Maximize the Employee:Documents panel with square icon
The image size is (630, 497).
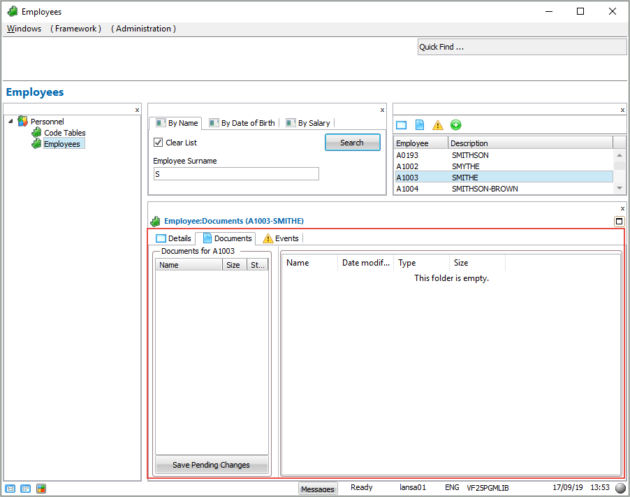click(x=619, y=222)
